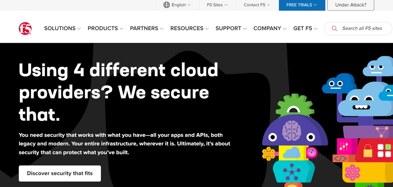Click the red F5 logo
Viewport: 393px width, 187px height.
(x=25, y=29)
